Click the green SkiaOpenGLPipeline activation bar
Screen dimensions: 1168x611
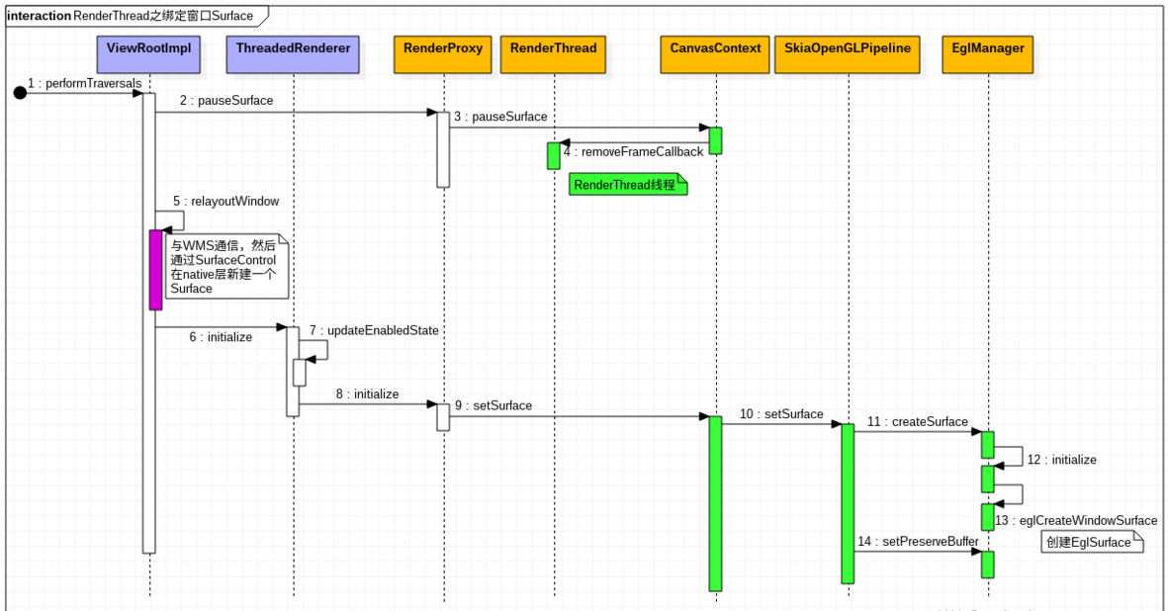tap(848, 504)
